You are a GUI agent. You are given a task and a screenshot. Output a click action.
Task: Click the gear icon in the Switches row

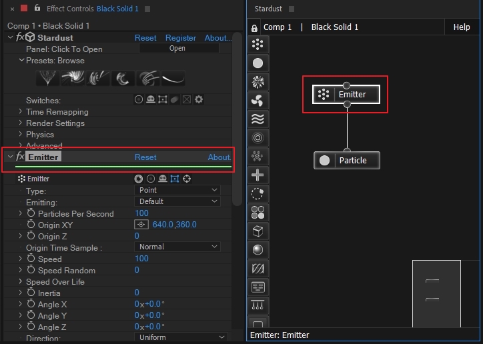199,100
